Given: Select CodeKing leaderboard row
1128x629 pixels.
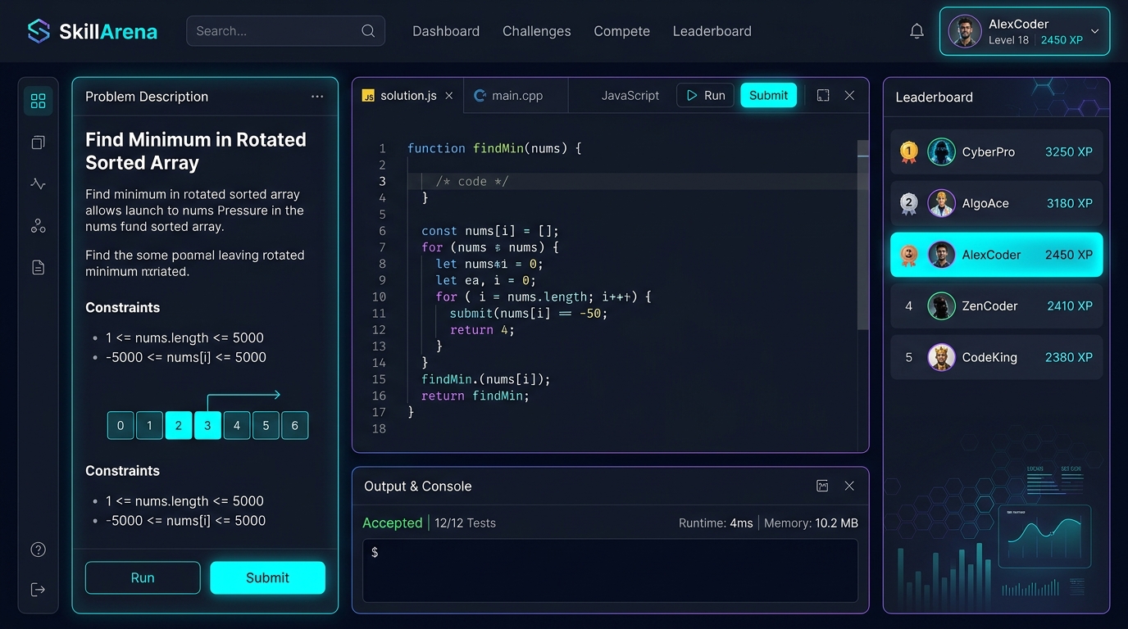Looking at the screenshot, I should [996, 357].
